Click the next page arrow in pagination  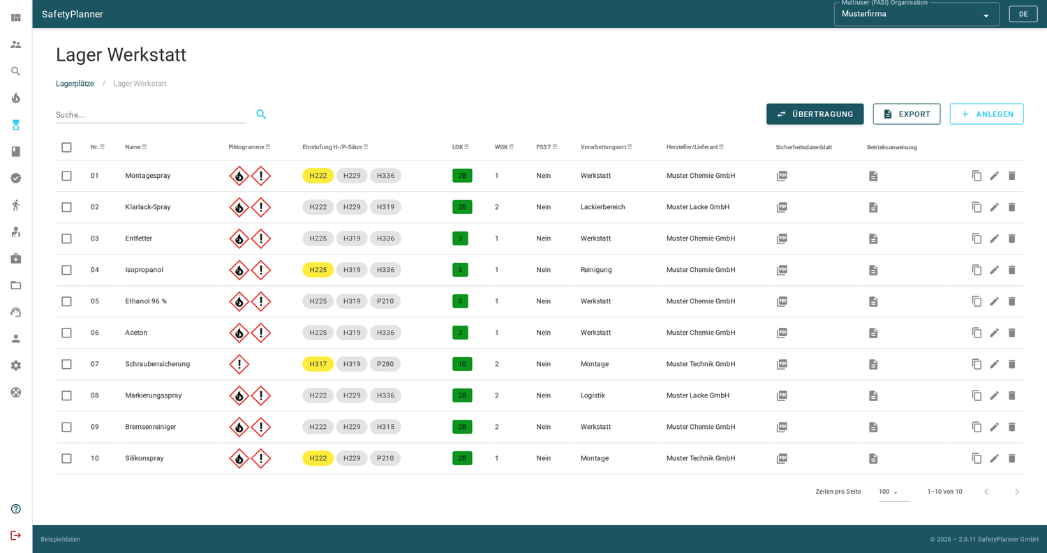[x=1017, y=492]
